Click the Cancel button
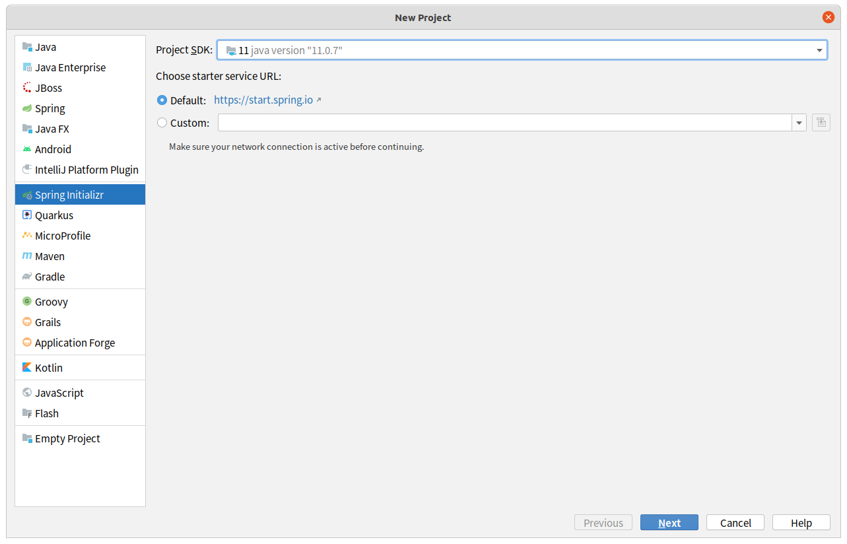Screen dimensions: 847x544 coord(735,523)
